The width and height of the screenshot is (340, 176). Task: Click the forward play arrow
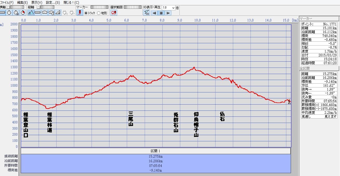[168, 13]
